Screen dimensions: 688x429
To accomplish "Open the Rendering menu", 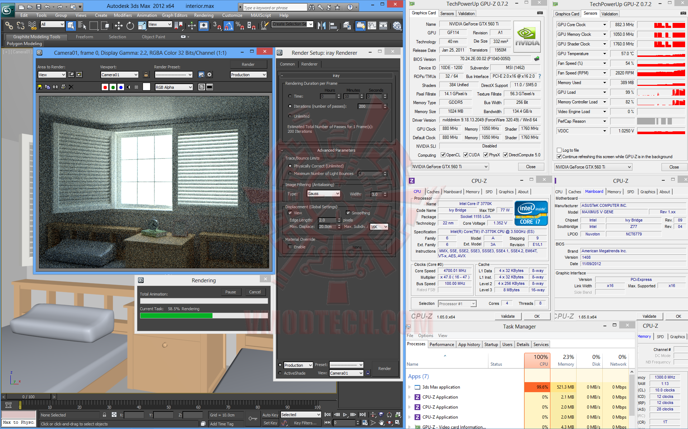I will 204,15.
